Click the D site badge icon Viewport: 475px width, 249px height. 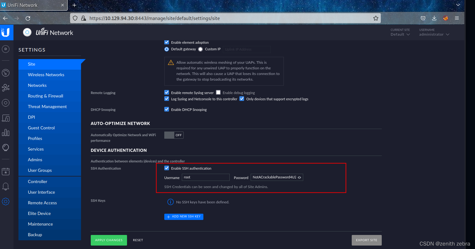pos(6,49)
